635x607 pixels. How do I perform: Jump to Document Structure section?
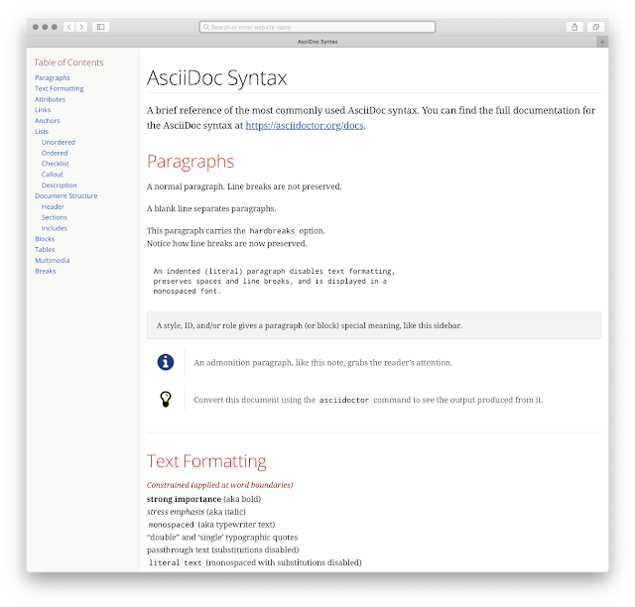[x=66, y=196]
